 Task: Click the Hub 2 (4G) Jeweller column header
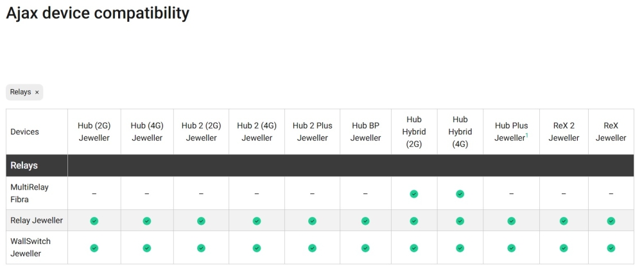click(257, 132)
